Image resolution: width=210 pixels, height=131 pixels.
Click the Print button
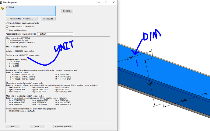pyautogui.click(x=35, y=126)
